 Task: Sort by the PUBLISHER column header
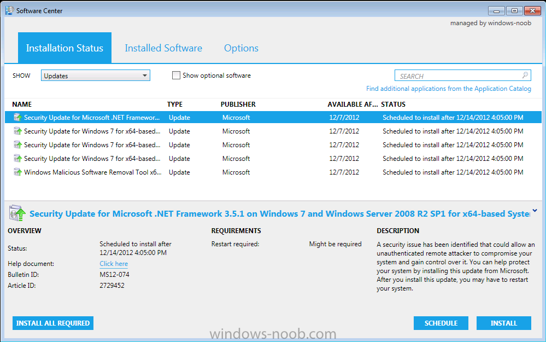coord(238,104)
